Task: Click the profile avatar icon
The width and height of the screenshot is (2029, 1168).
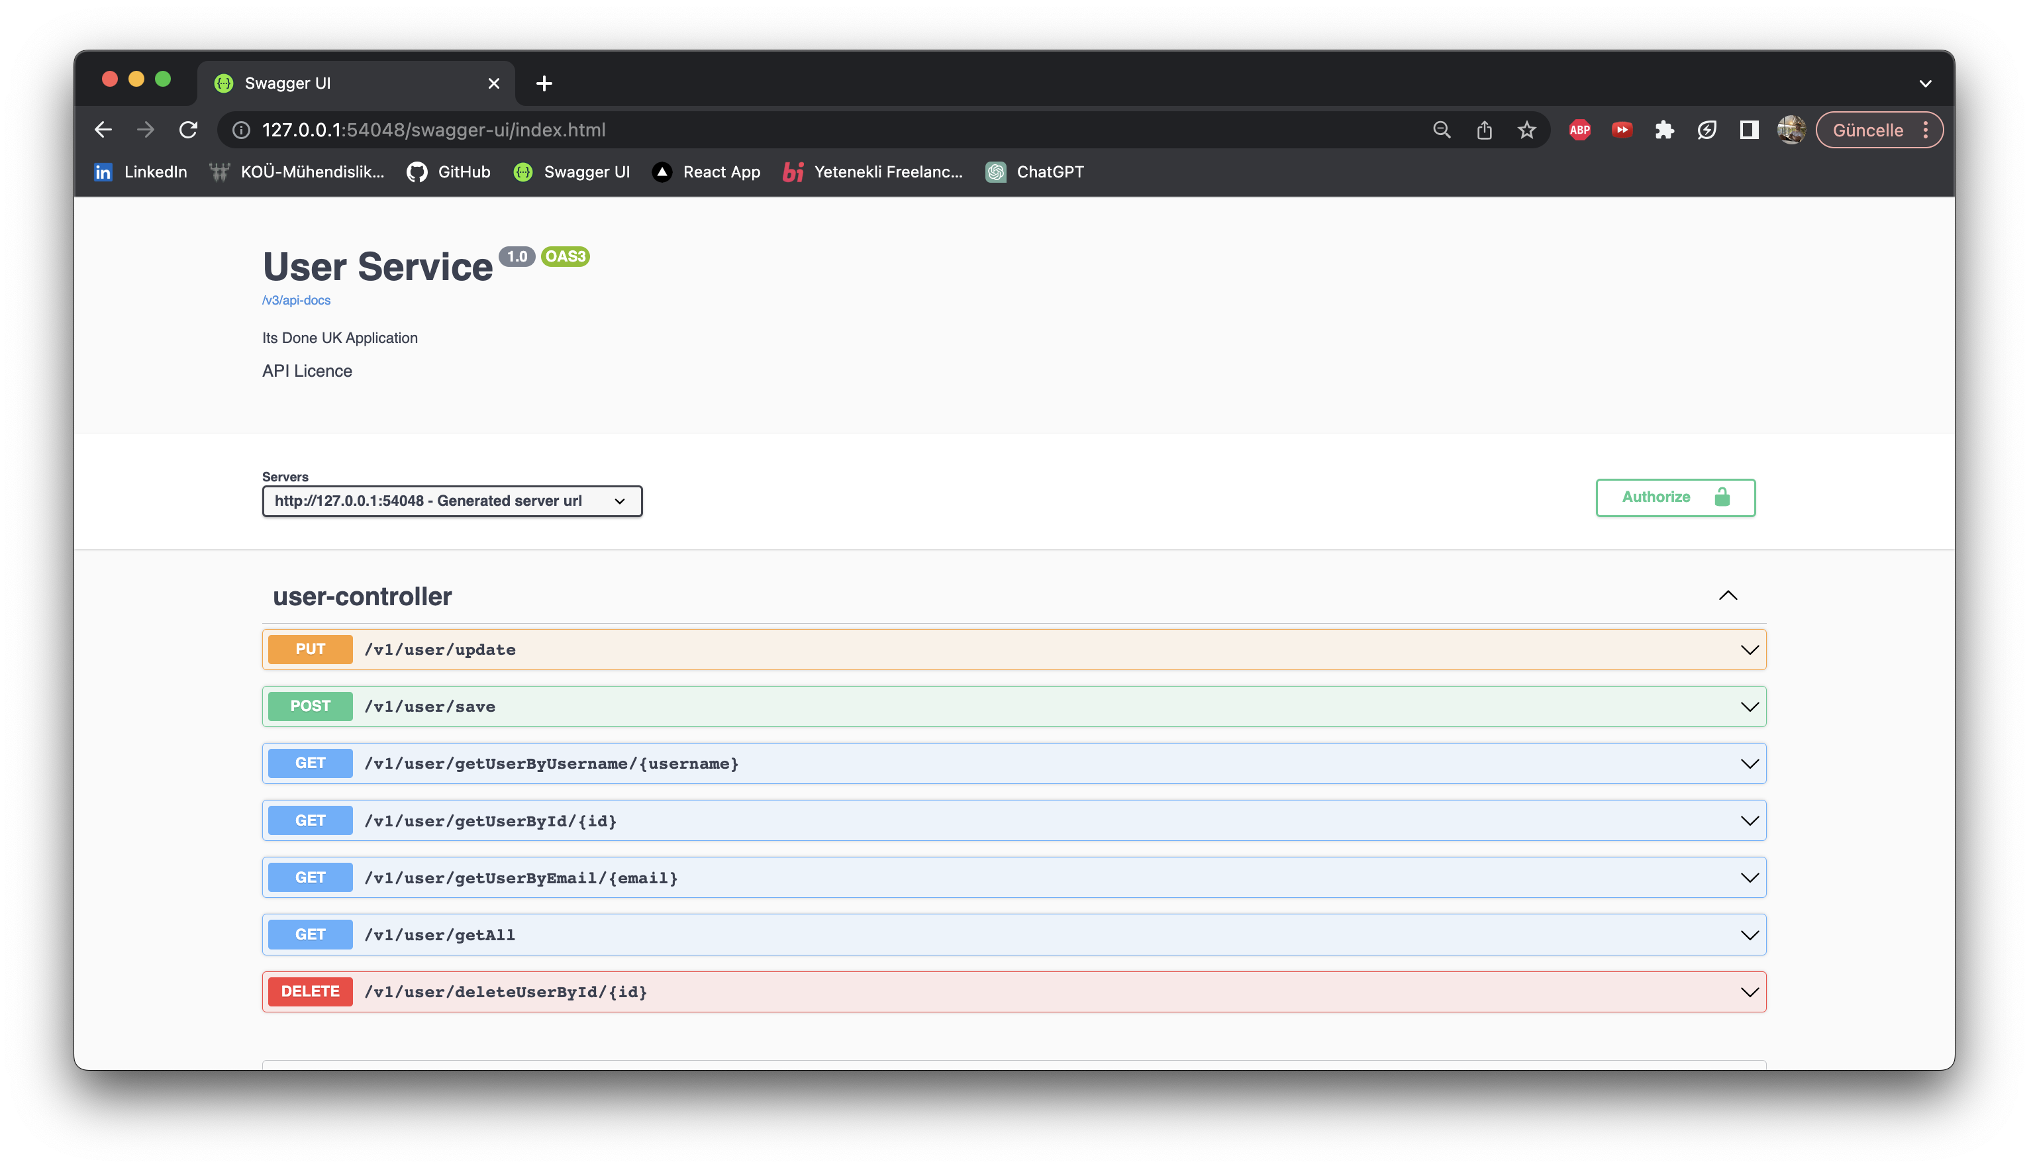Action: click(x=1791, y=130)
